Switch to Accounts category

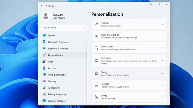coord(64,68)
